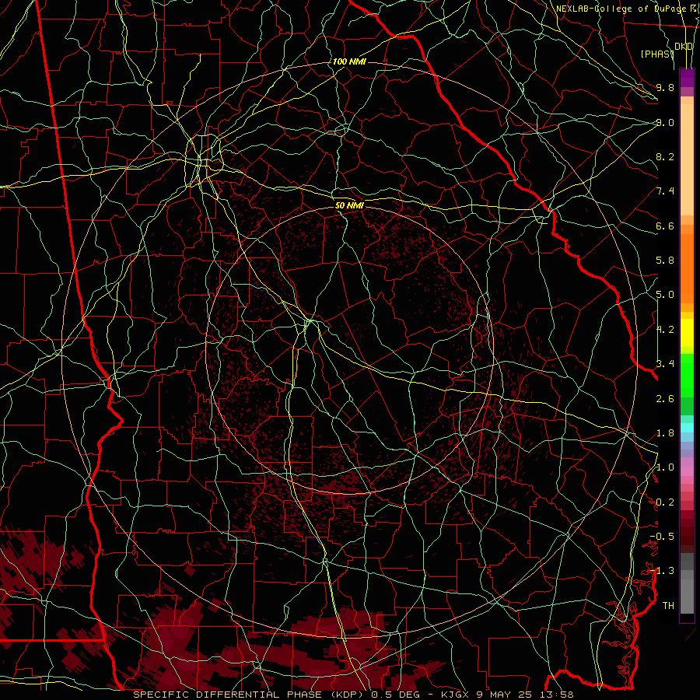Click the pink legend color block

point(687,471)
